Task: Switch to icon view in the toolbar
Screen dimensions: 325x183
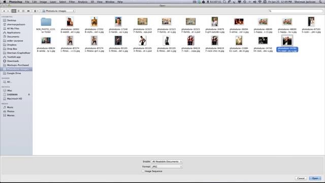Action: pyautogui.click(x=14, y=11)
